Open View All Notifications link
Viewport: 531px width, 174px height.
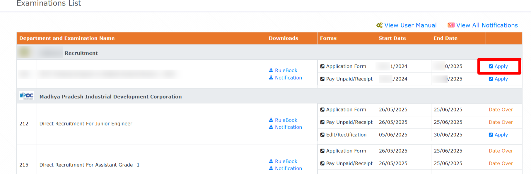point(487,25)
